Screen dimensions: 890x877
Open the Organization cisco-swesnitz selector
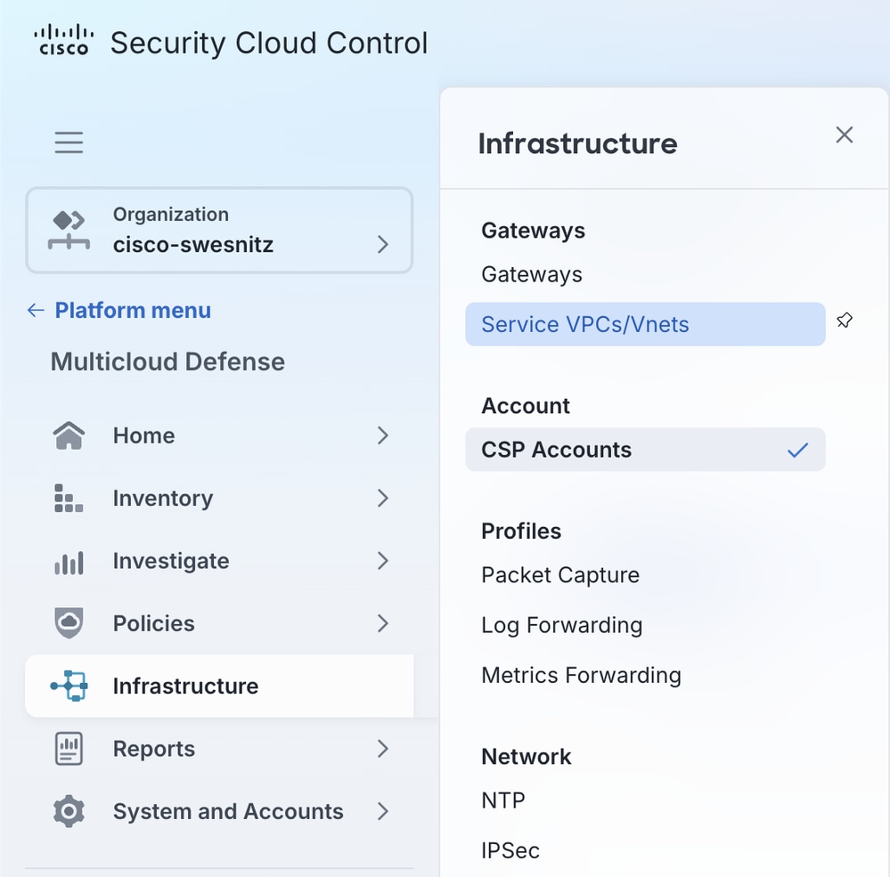pos(219,231)
